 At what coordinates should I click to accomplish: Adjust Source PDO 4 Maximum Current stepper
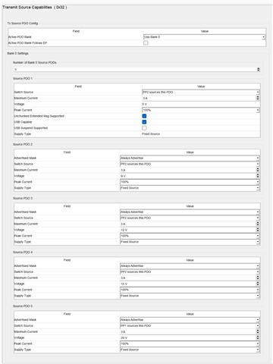(258, 278)
